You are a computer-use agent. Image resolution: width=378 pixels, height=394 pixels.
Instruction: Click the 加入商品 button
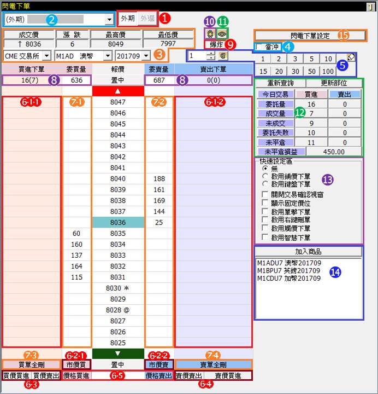[x=308, y=252]
